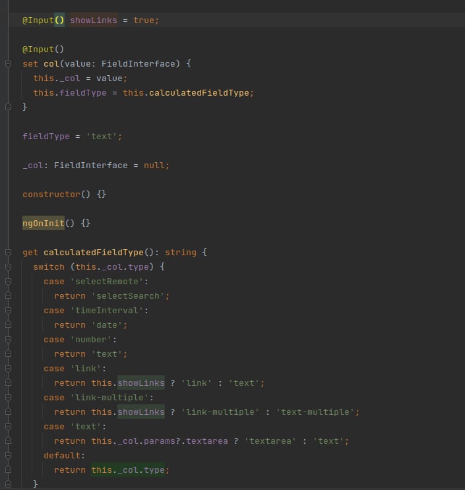Viewport: 465px width, 490px height.
Task: Click 'FieldInterface' in the _col declaration
Action: click(x=90, y=166)
